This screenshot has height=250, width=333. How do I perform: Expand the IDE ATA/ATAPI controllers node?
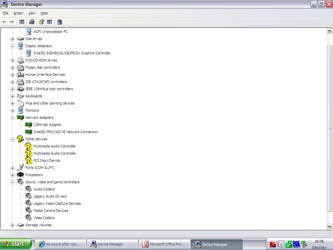pos(13,82)
